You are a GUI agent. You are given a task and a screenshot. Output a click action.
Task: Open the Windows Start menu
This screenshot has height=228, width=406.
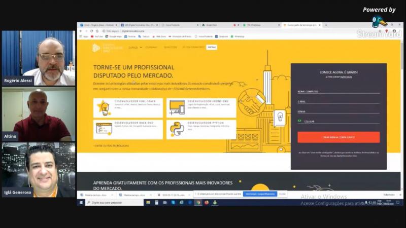click(x=81, y=202)
